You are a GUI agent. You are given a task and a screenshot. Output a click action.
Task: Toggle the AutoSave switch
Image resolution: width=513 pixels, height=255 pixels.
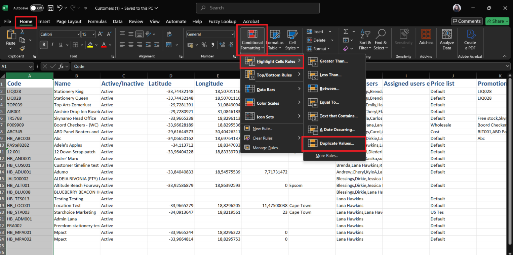tap(37, 8)
